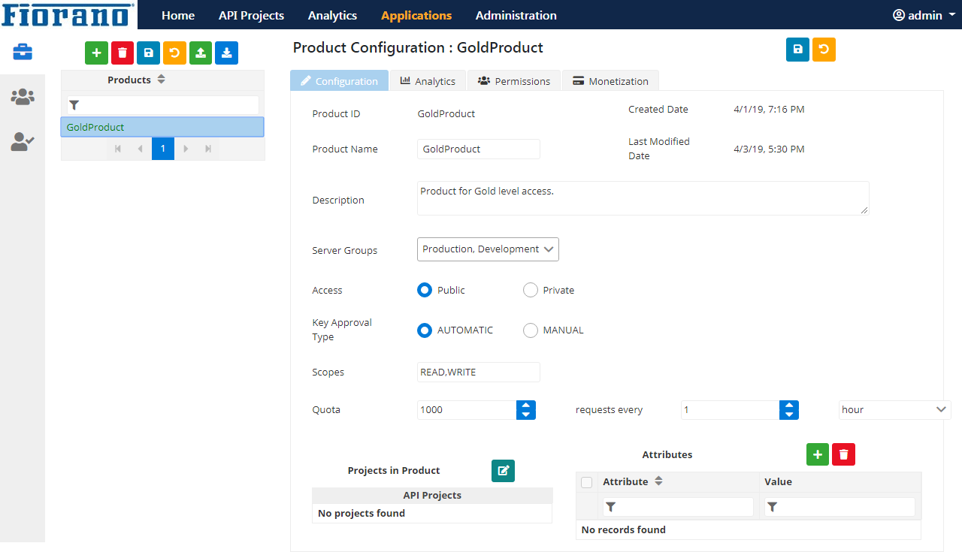Add a new product with green plus above Products list
Viewport: 962px width, 552px height.
click(96, 53)
